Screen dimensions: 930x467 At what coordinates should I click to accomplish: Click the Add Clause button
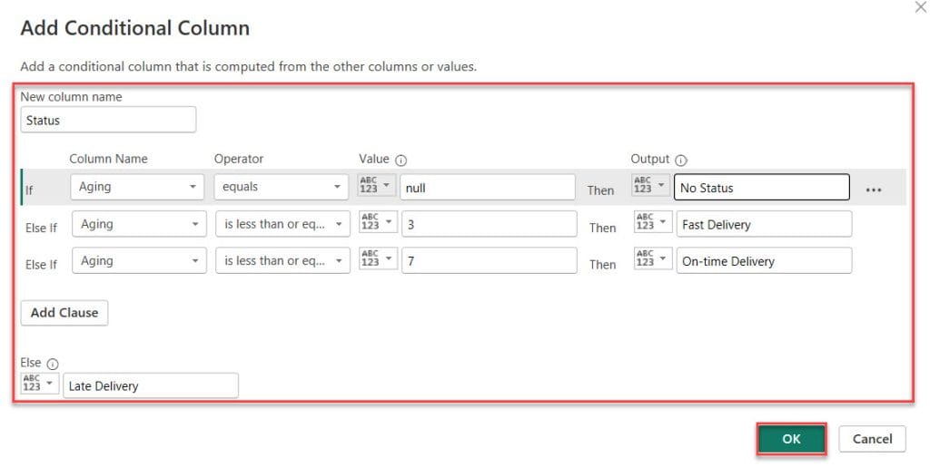(x=64, y=313)
